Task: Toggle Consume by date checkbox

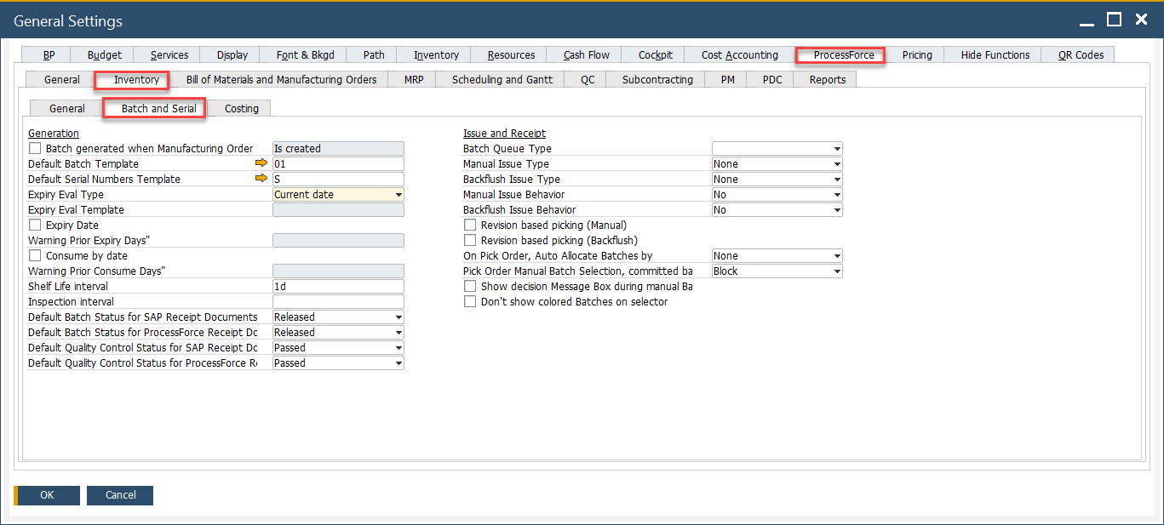Action: [35, 256]
